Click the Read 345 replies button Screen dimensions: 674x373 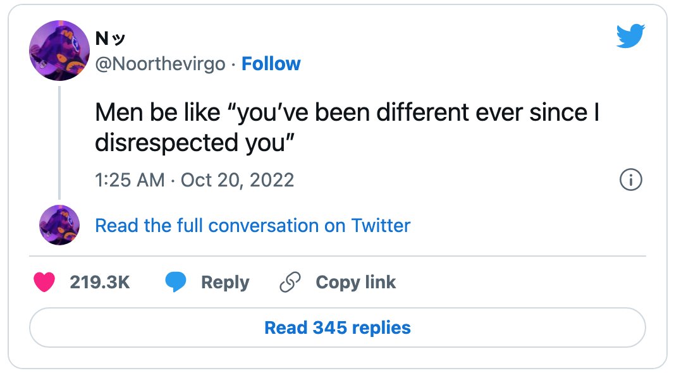pyautogui.click(x=338, y=327)
